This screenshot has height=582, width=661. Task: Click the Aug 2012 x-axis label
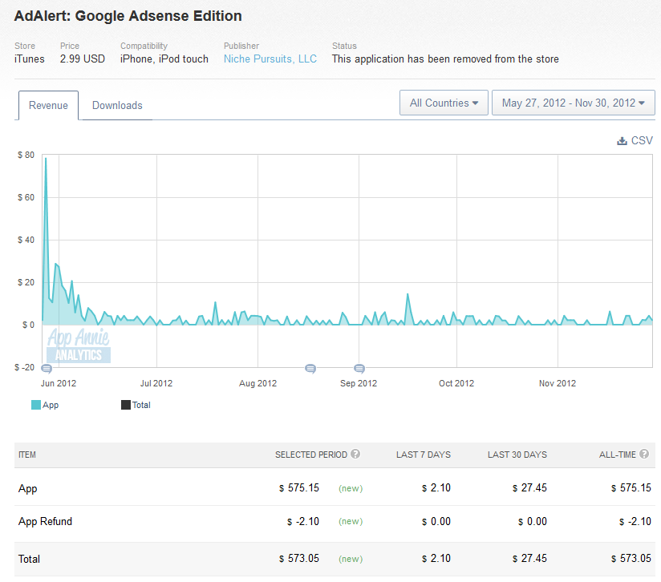pos(258,383)
